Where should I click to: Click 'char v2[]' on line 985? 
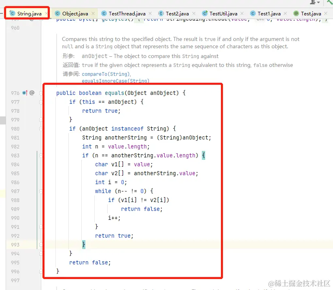[109, 173]
